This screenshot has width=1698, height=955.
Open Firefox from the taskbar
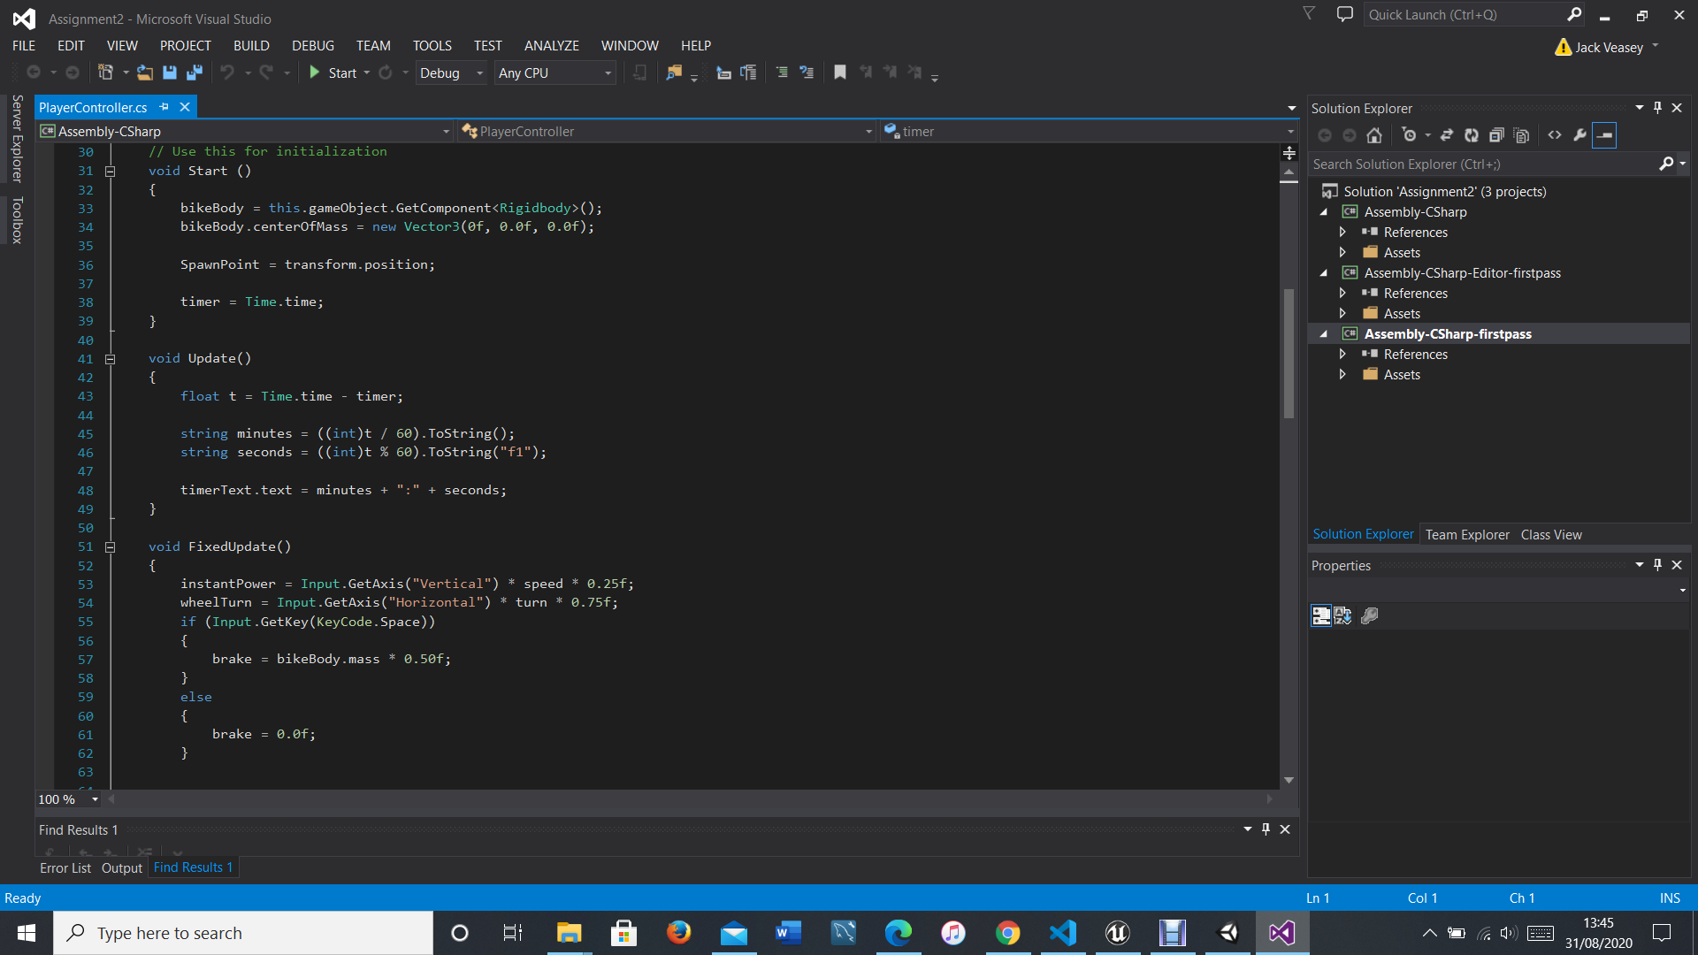click(x=678, y=933)
